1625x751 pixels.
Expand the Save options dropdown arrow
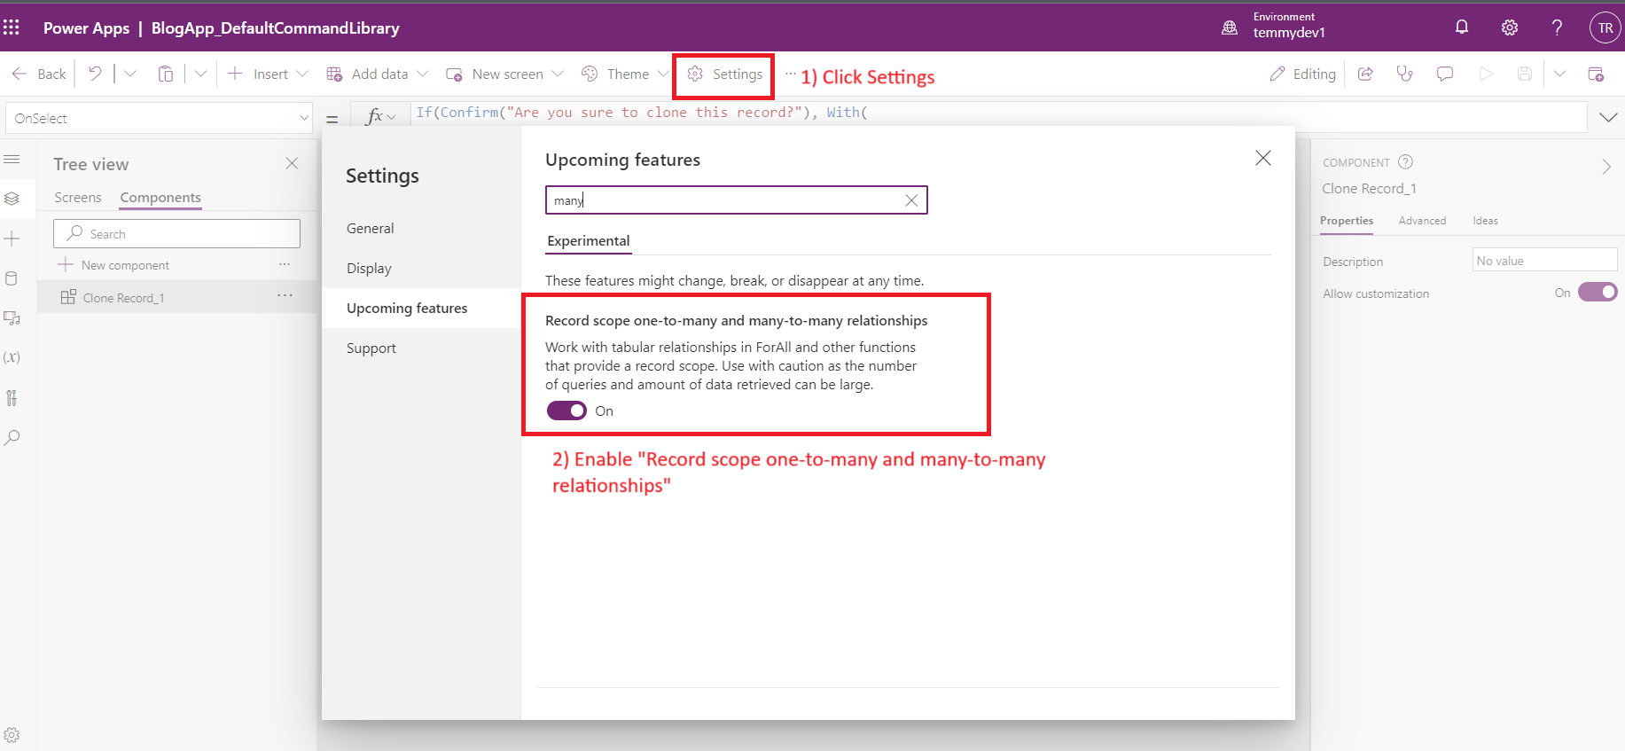pos(1560,74)
